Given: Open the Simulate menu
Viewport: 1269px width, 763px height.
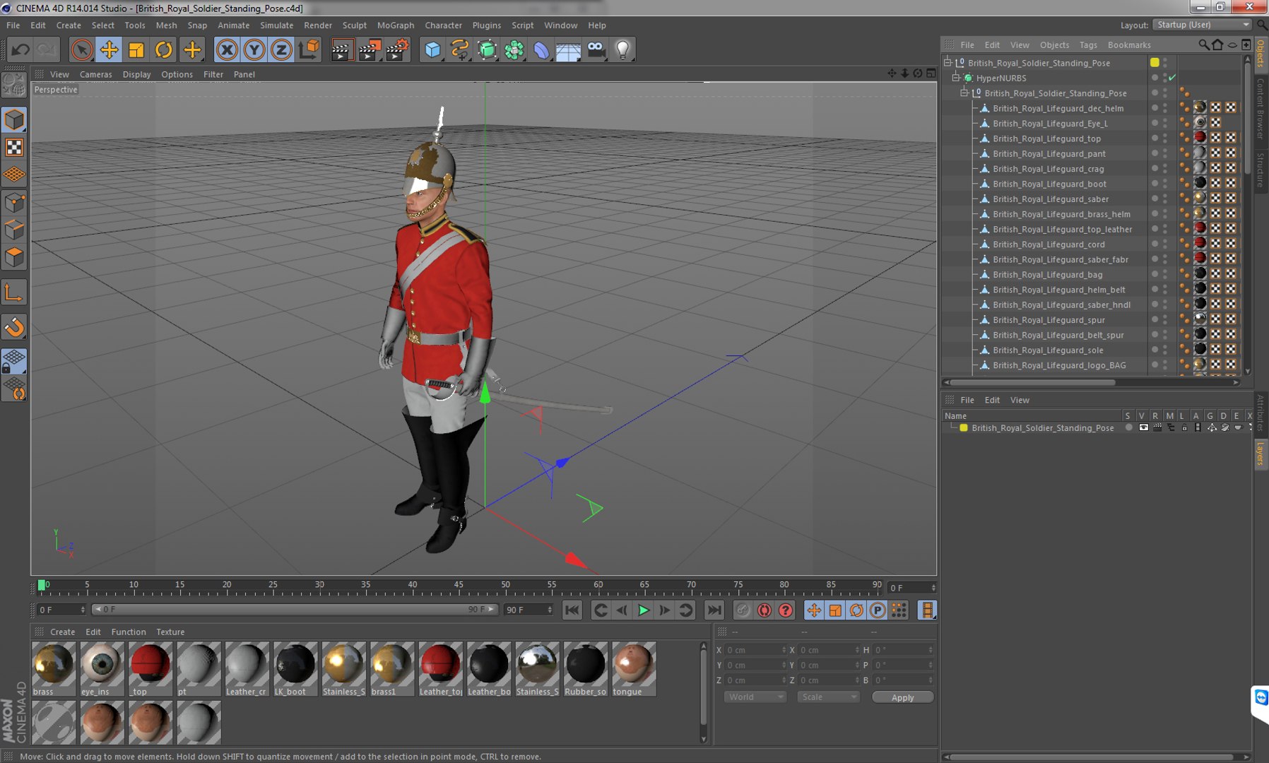Looking at the screenshot, I should [276, 25].
